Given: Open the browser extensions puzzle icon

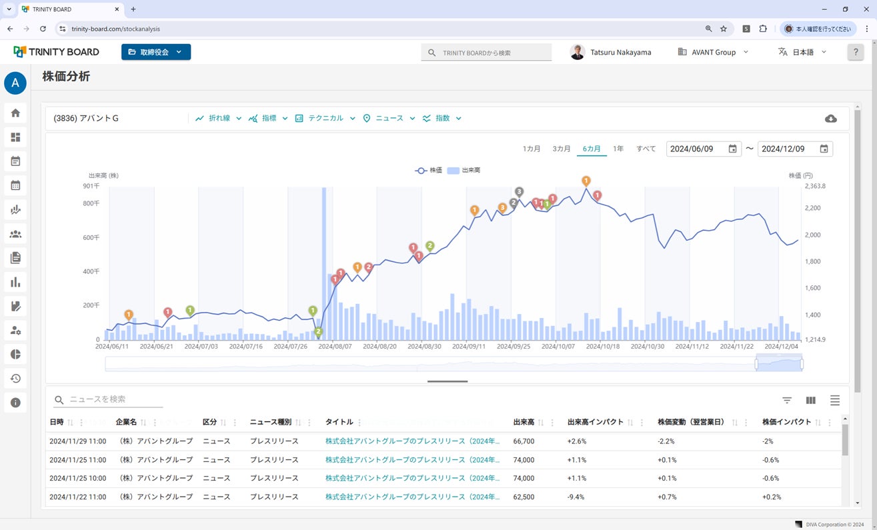Looking at the screenshot, I should pyautogui.click(x=763, y=29).
